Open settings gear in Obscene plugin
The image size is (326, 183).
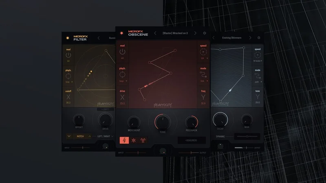point(205,33)
